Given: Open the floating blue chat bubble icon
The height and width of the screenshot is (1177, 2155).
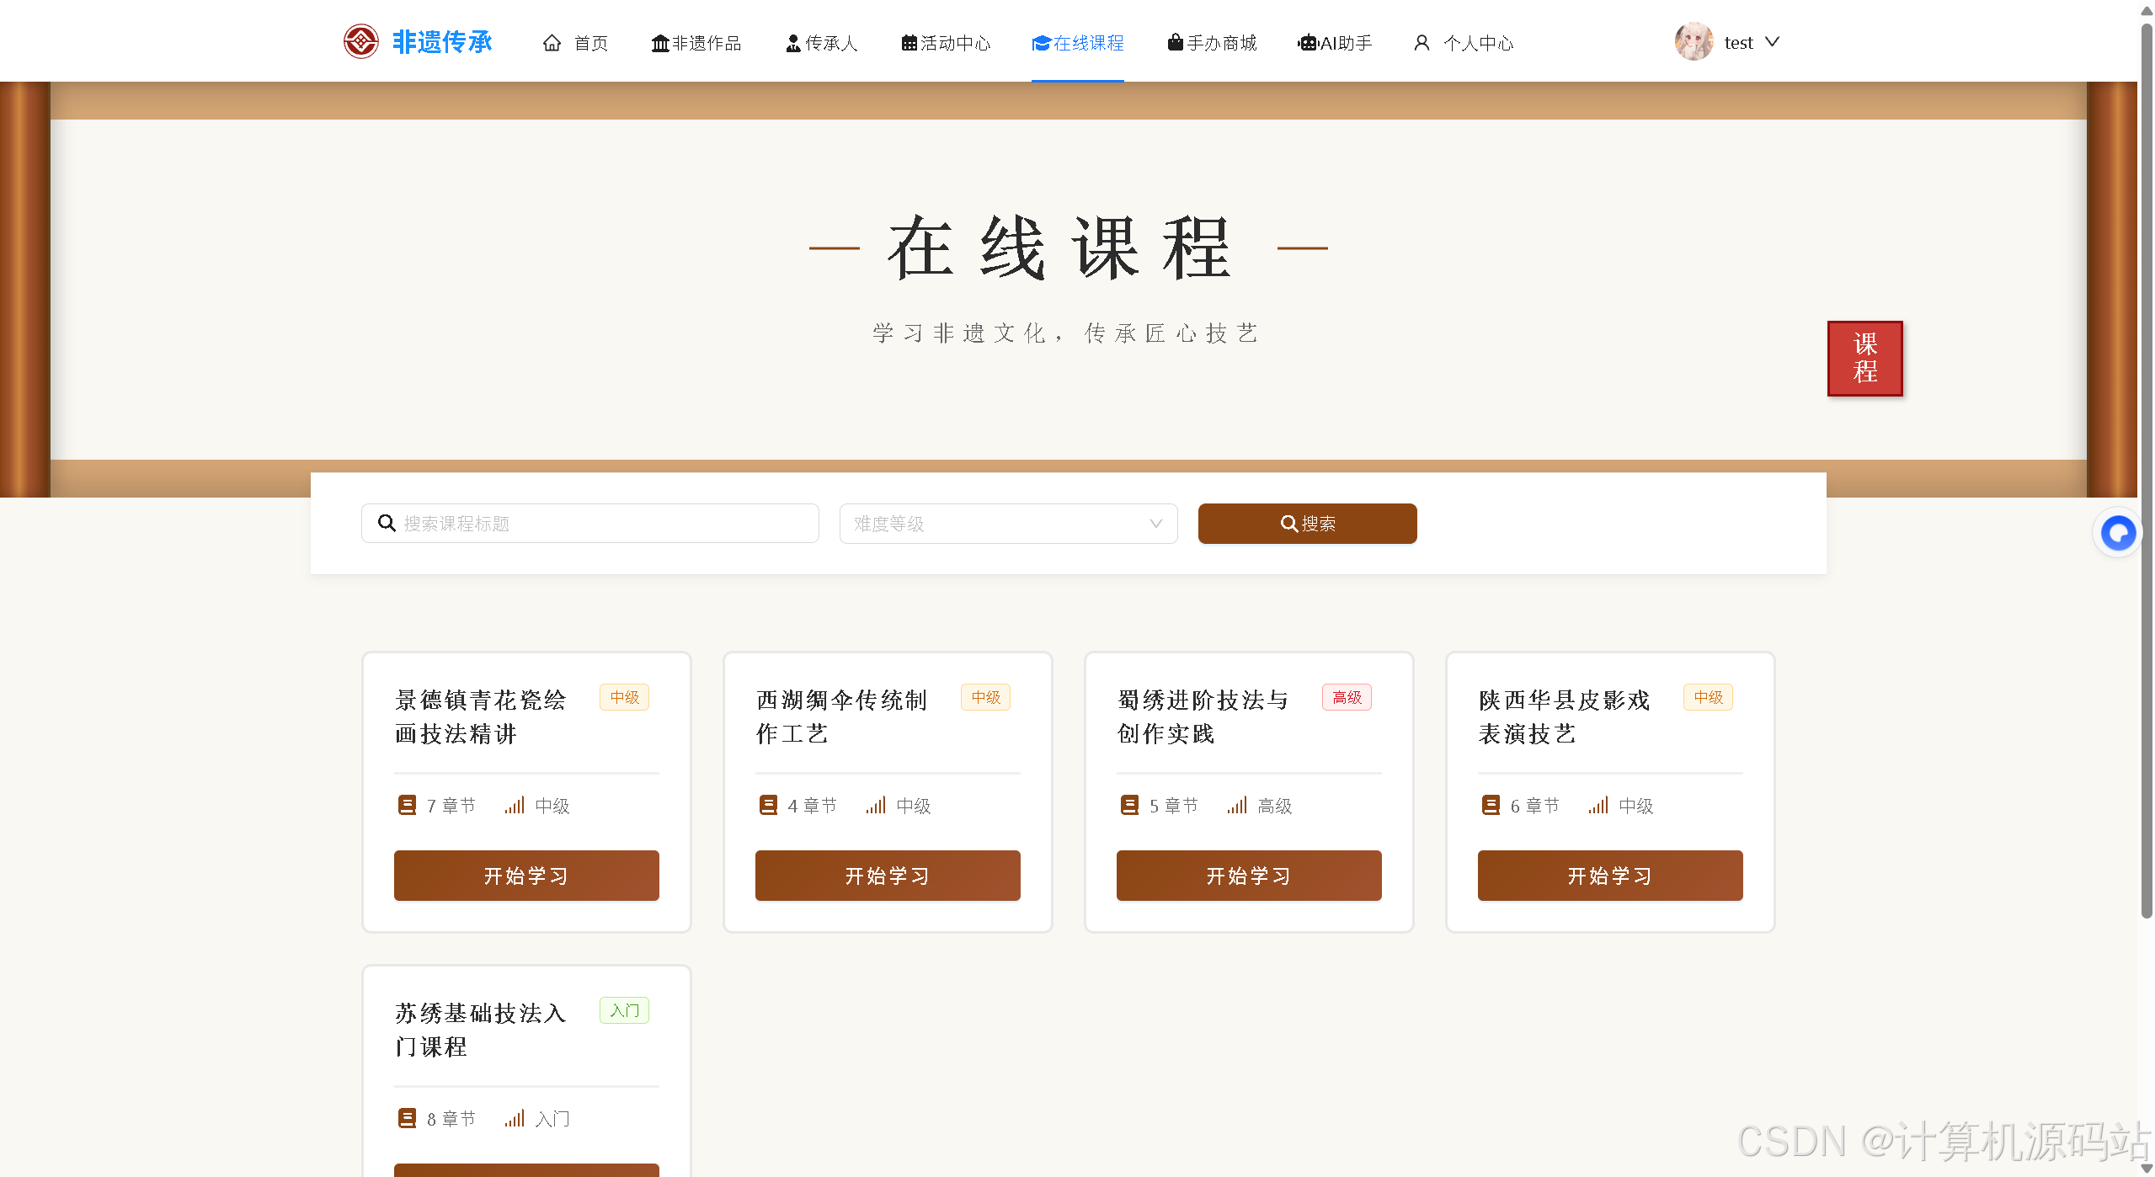Looking at the screenshot, I should pos(2117,532).
